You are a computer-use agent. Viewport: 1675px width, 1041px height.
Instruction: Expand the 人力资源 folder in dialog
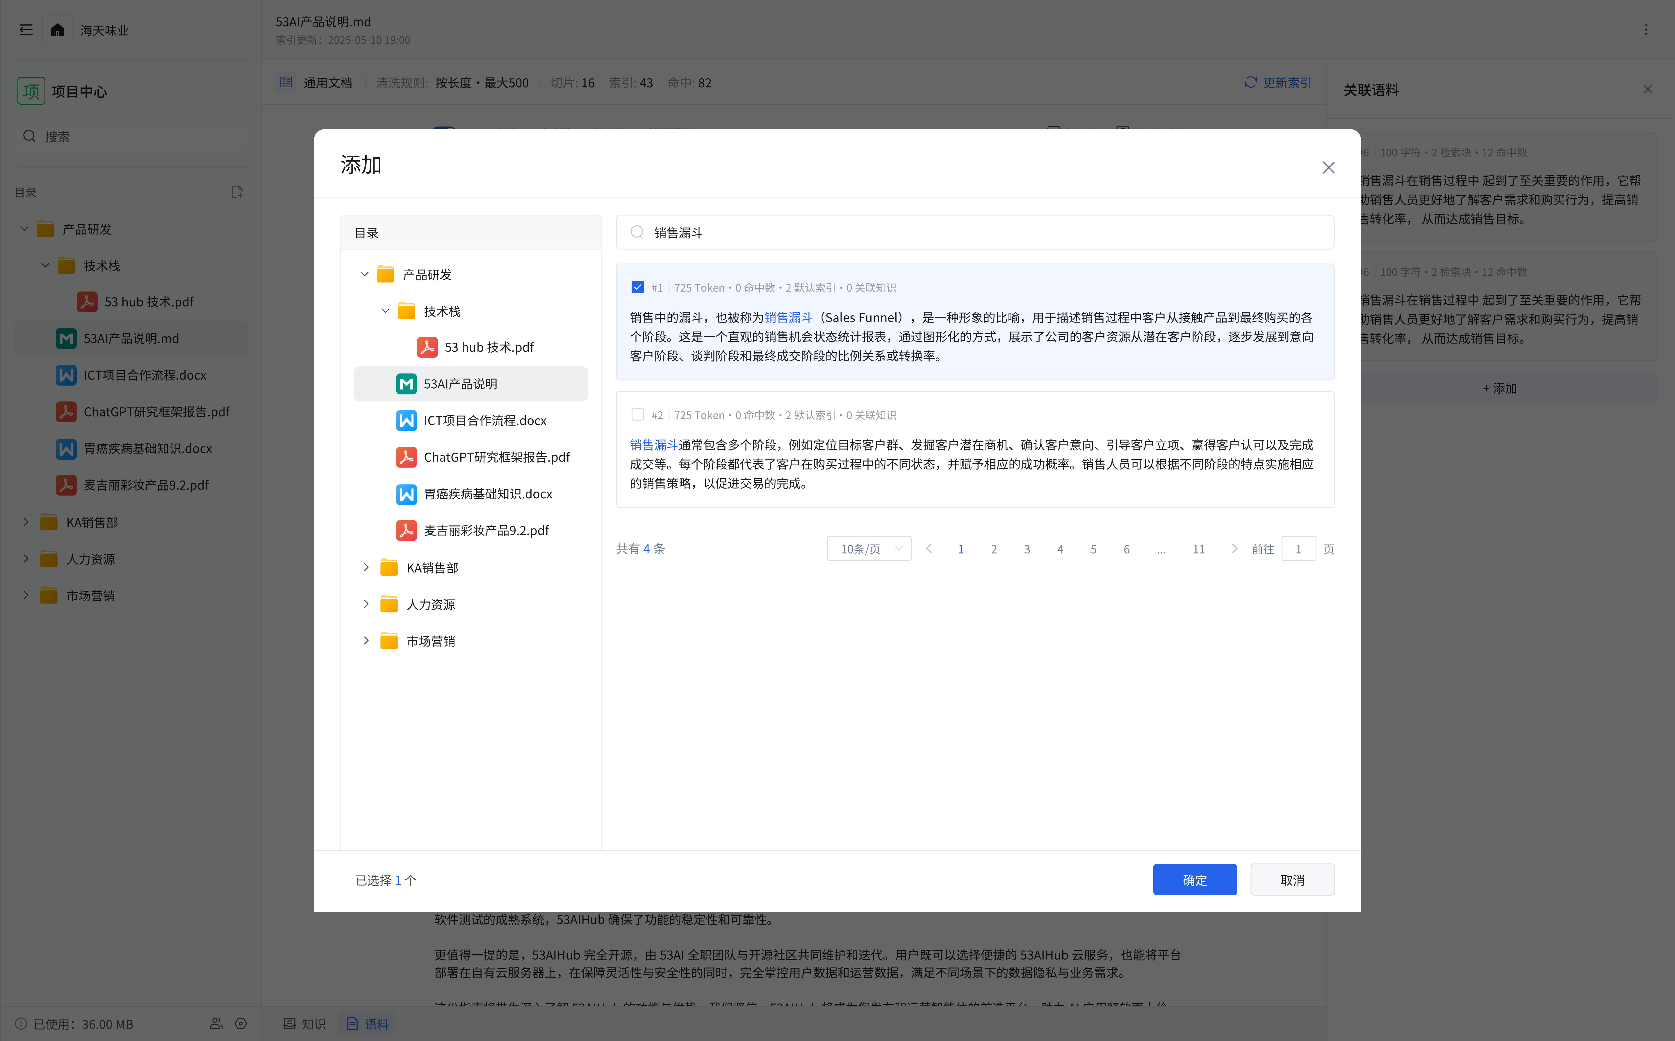366,604
